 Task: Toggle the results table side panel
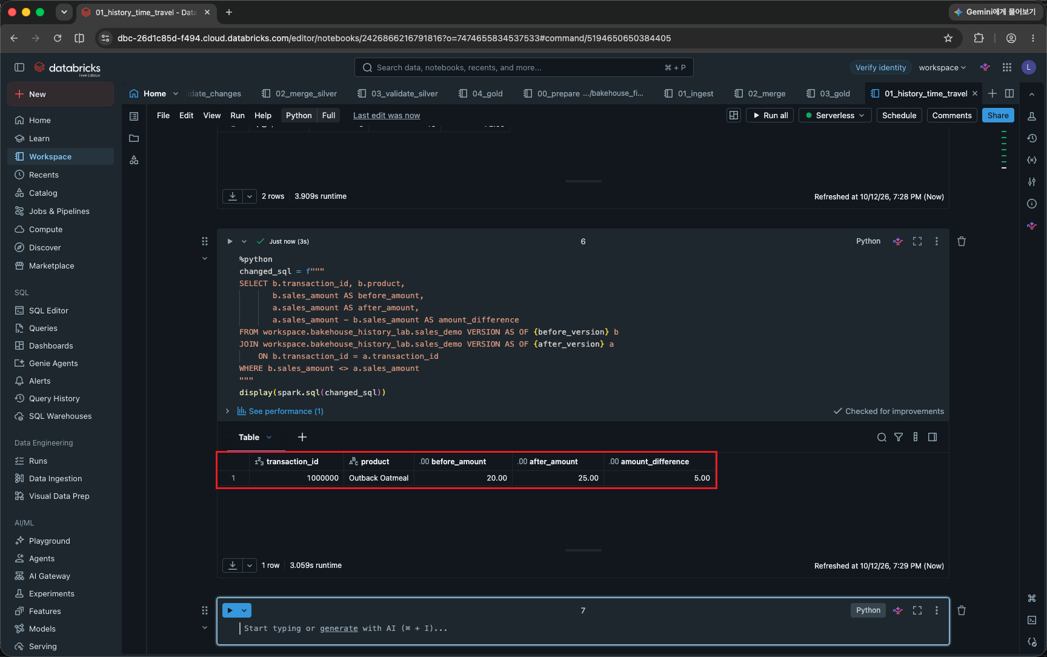932,437
